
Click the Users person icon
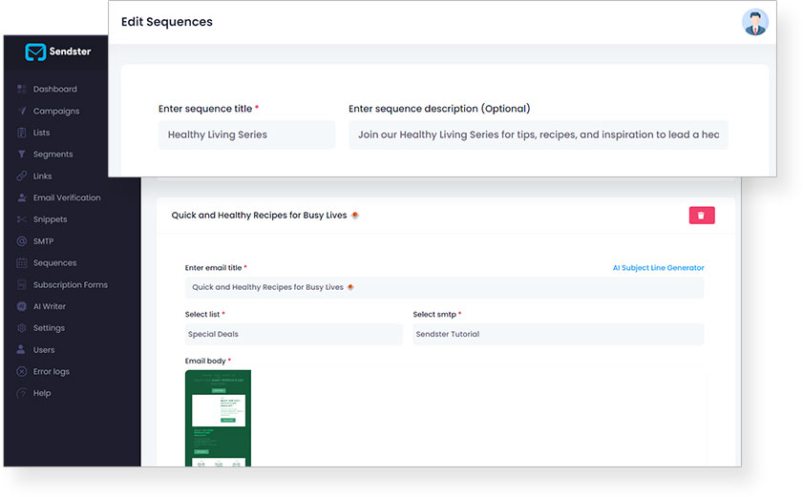tap(20, 349)
